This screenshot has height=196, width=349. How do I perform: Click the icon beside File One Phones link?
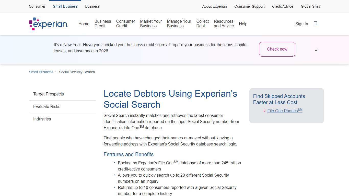(x=264, y=111)
